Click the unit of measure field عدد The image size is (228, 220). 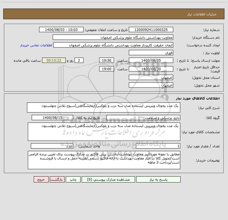tap(52, 146)
